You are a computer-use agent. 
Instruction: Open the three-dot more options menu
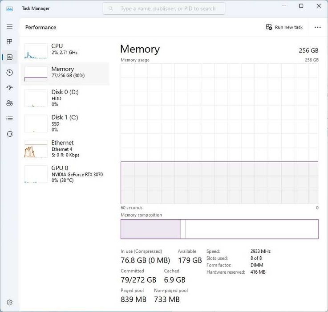pos(317,27)
